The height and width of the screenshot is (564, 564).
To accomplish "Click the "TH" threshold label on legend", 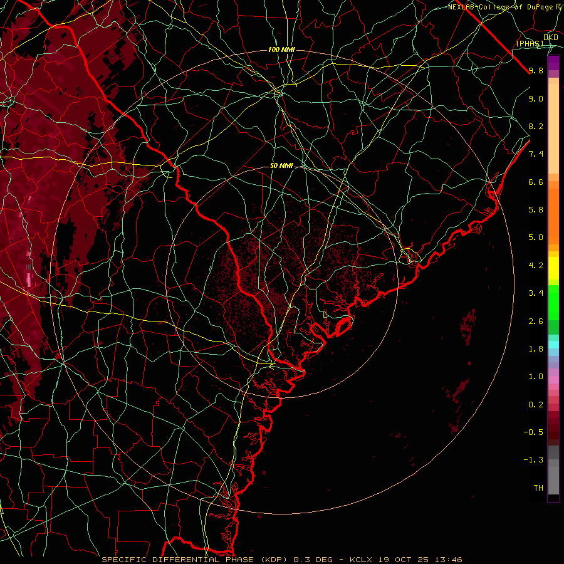I will (538, 488).
